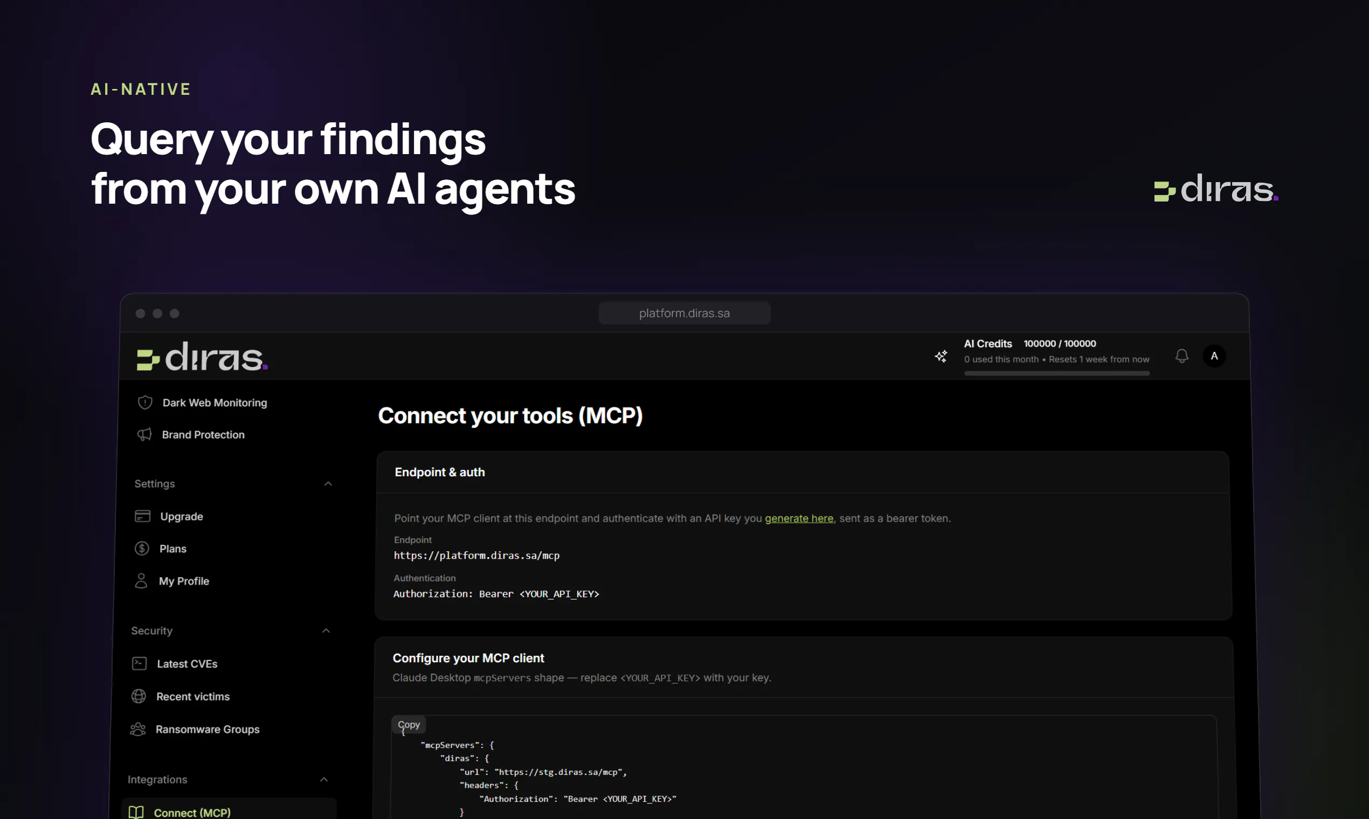Click the "Authentication" field label
The image size is (1369, 819).
425,578
